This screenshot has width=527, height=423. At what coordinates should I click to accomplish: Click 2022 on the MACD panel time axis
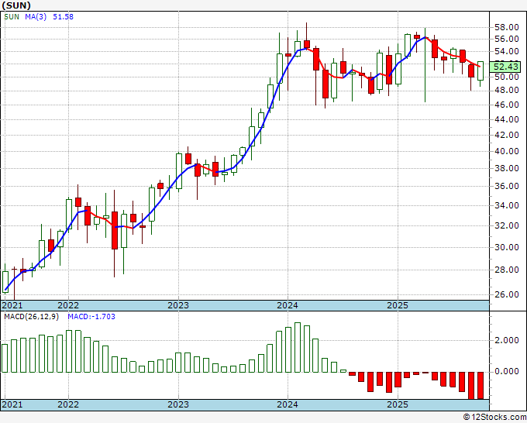68,404
